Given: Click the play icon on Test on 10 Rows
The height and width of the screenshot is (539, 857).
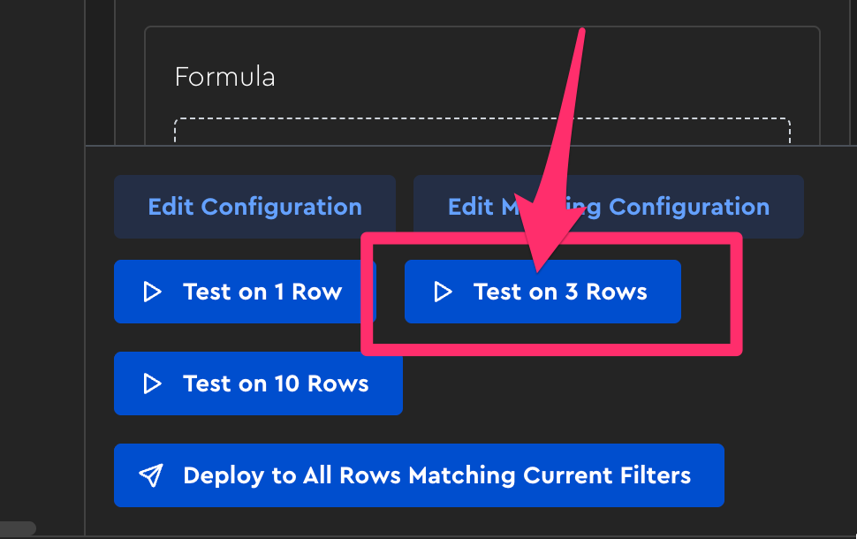Looking at the screenshot, I should tap(153, 383).
